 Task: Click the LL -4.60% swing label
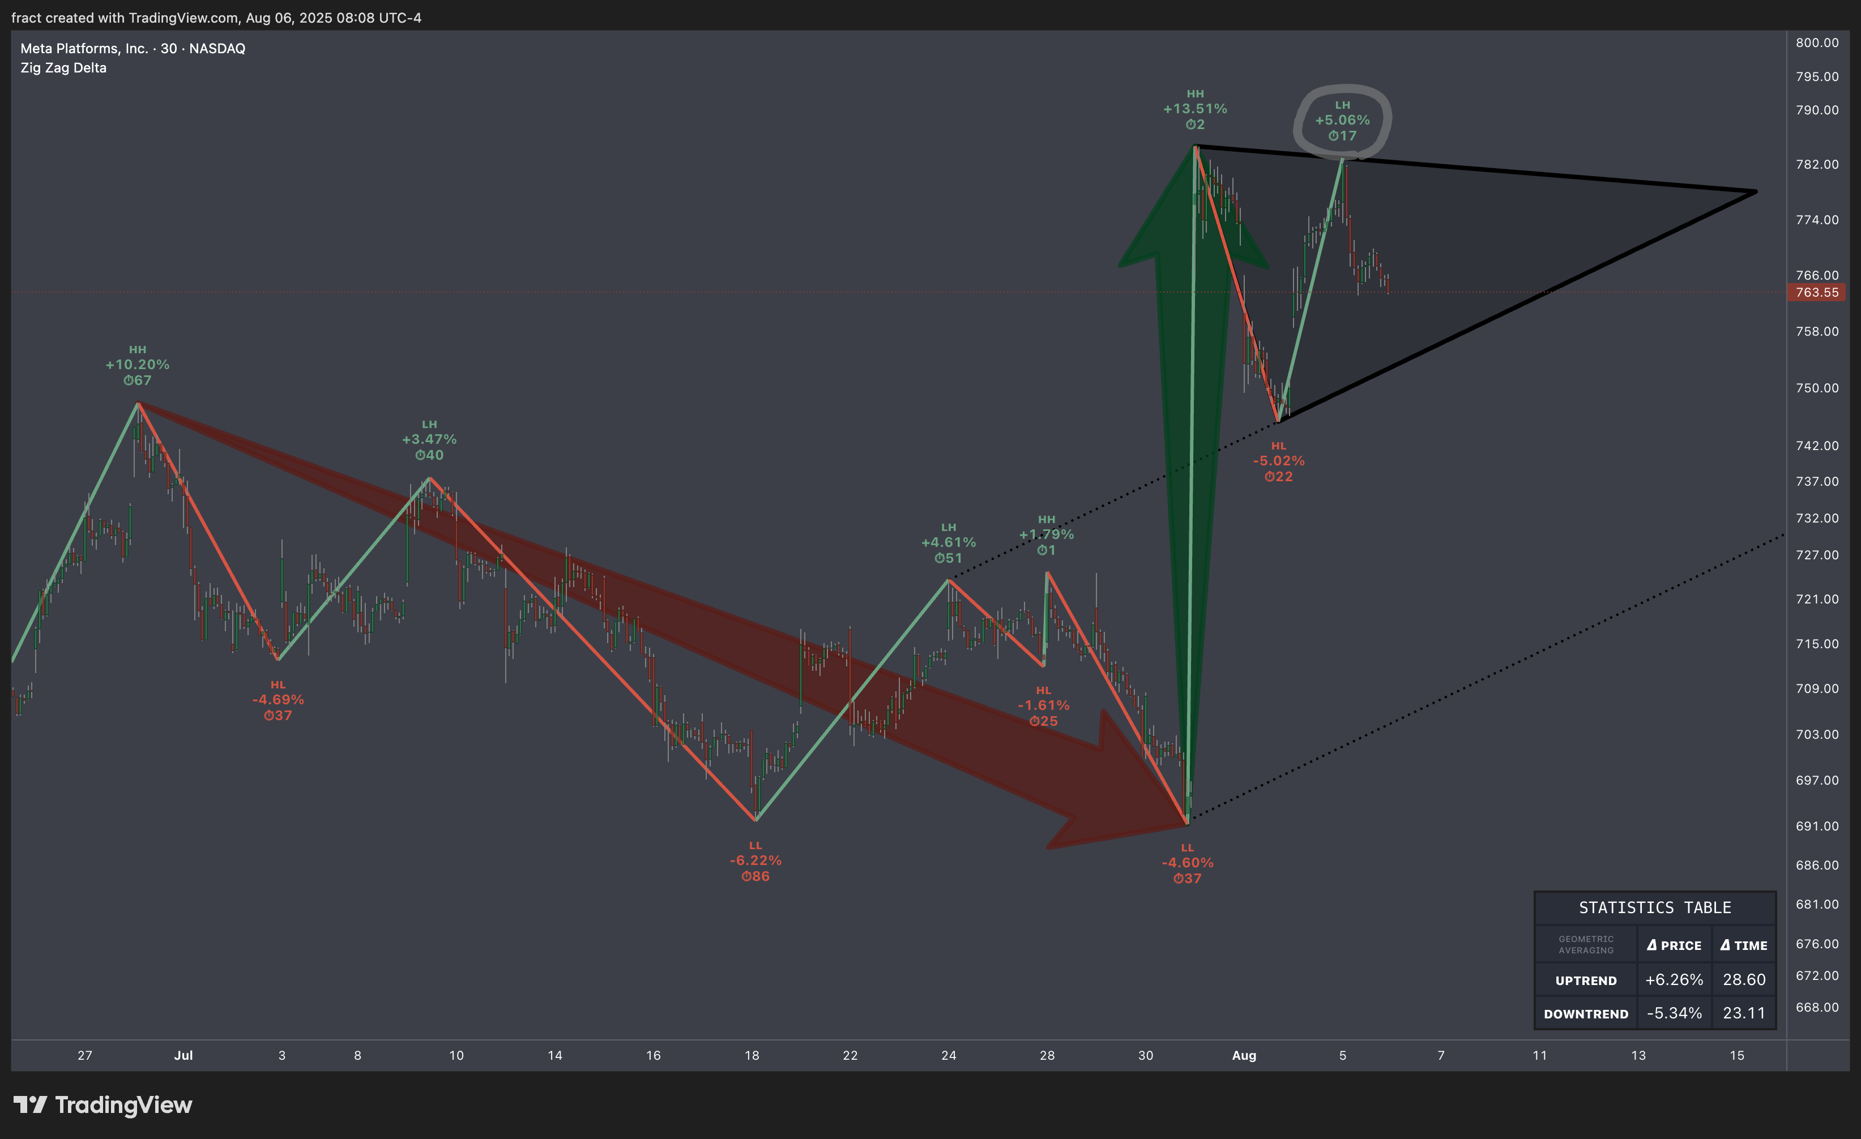1187,863
